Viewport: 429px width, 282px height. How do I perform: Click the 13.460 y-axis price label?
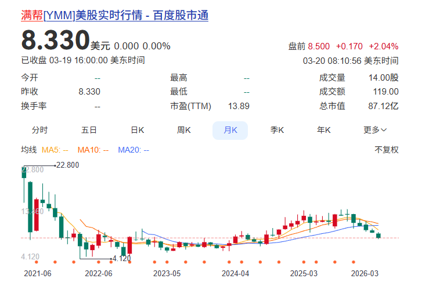coord(33,211)
